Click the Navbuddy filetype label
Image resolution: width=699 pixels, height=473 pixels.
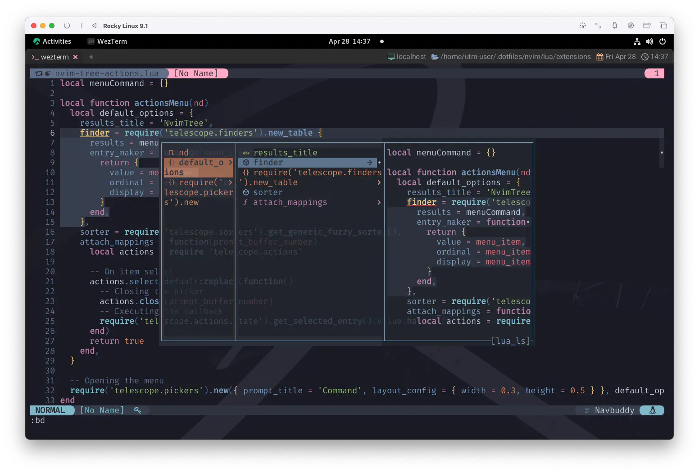(x=614, y=410)
